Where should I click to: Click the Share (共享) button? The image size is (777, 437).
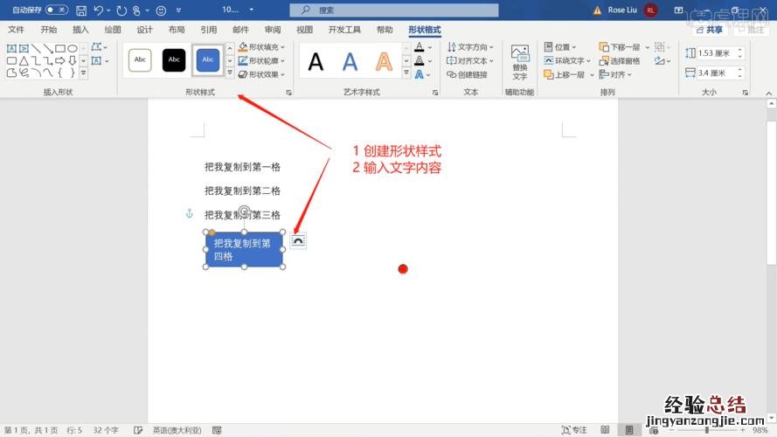click(709, 30)
